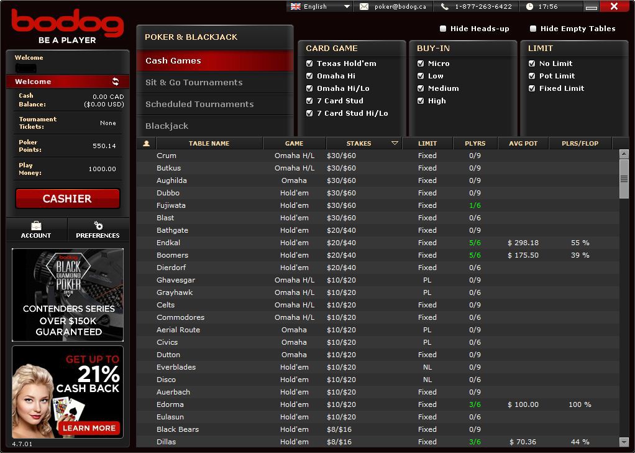The height and width of the screenshot is (453, 635).
Task: Click the phone support icon
Action: tap(444, 7)
